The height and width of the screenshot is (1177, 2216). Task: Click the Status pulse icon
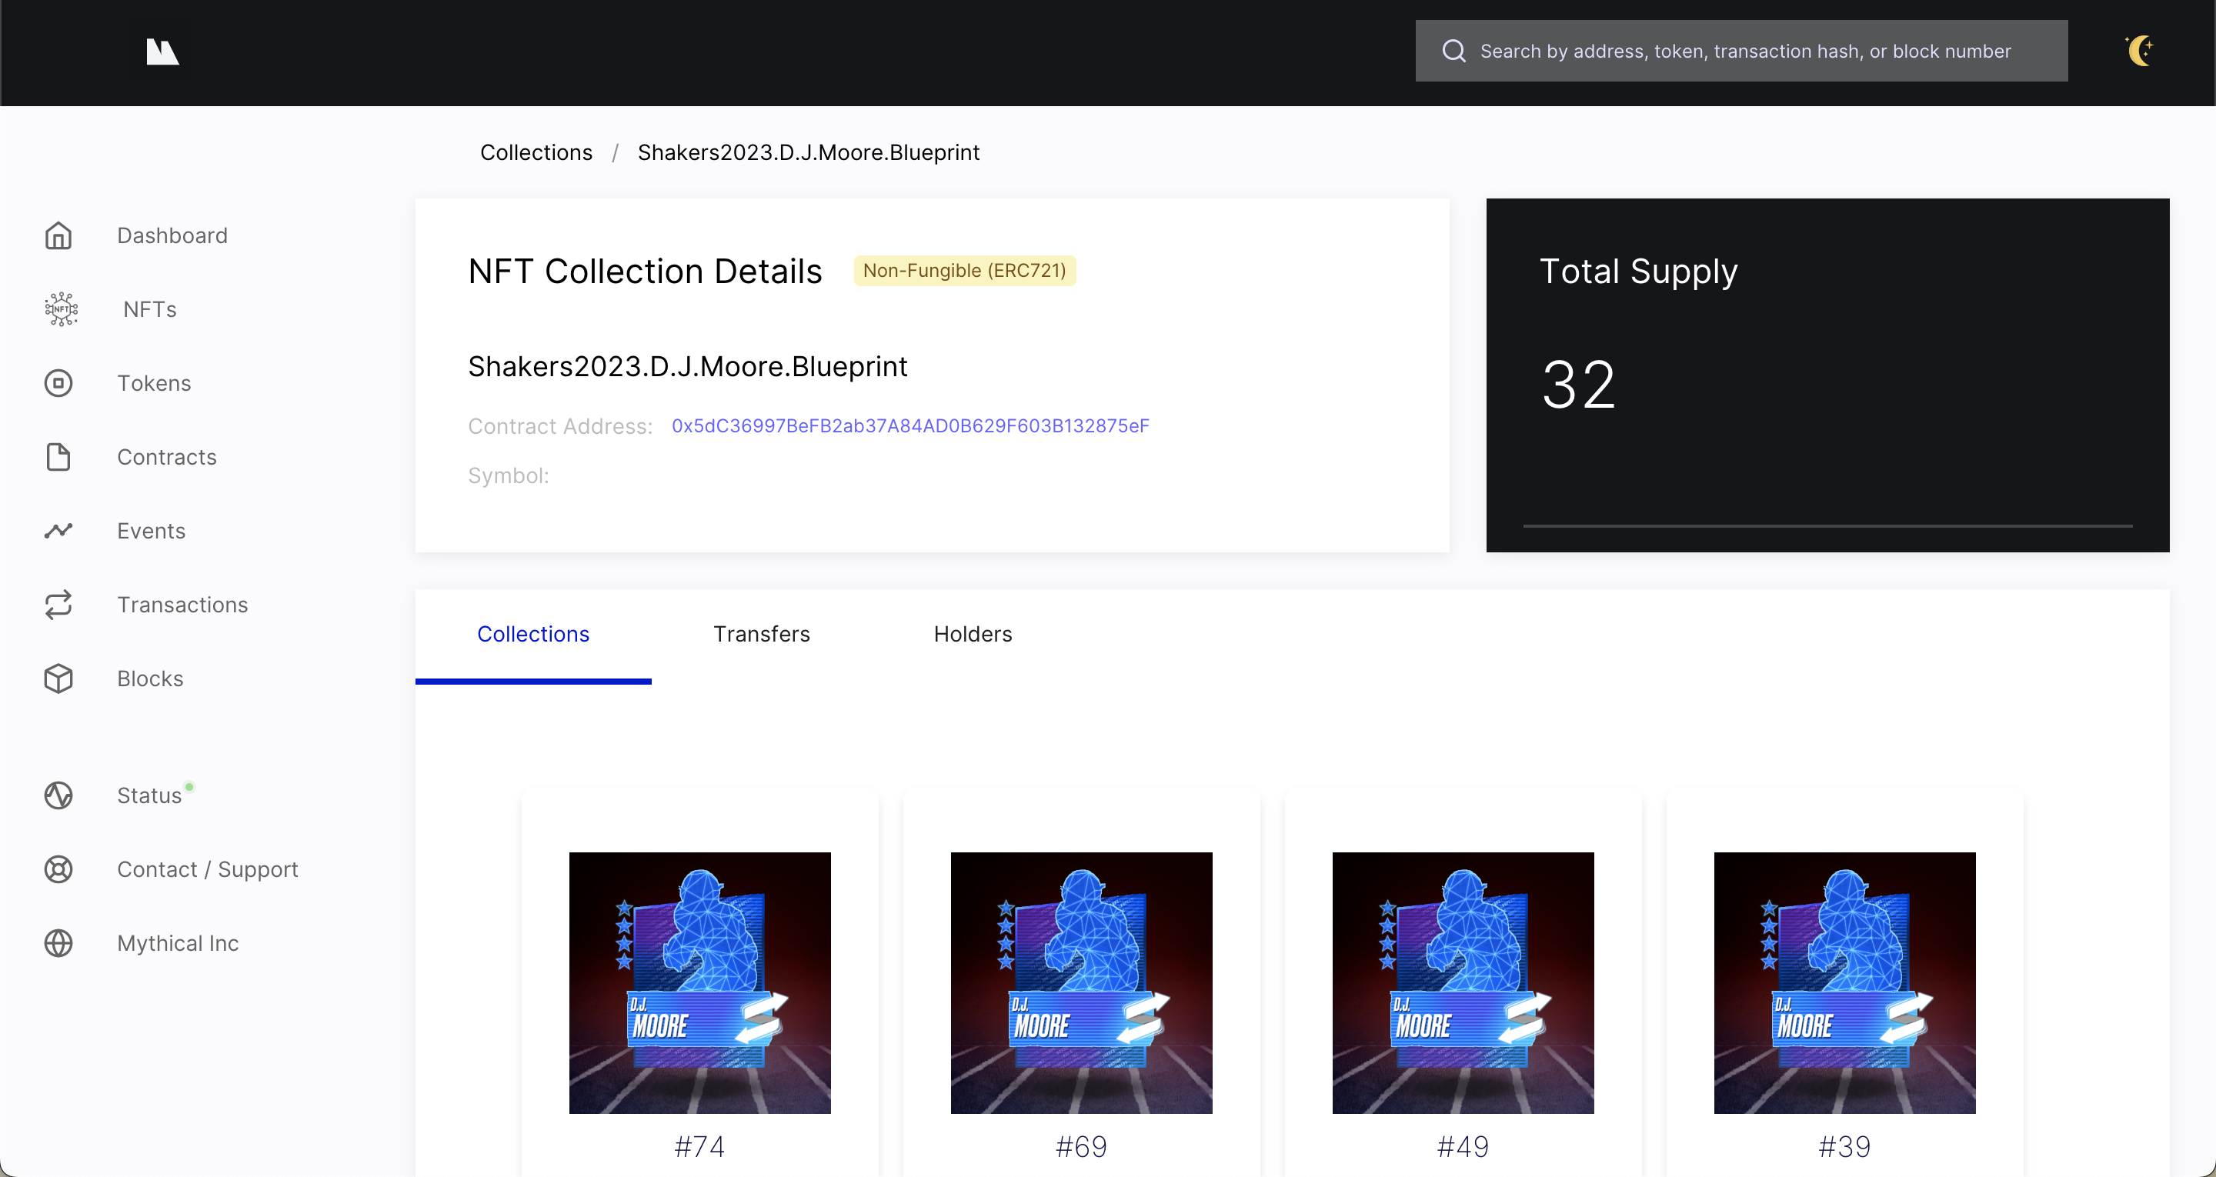[58, 796]
